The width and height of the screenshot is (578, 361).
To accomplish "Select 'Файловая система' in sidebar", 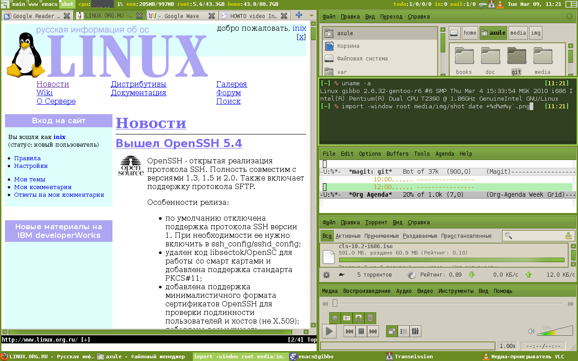I will 380,59.
